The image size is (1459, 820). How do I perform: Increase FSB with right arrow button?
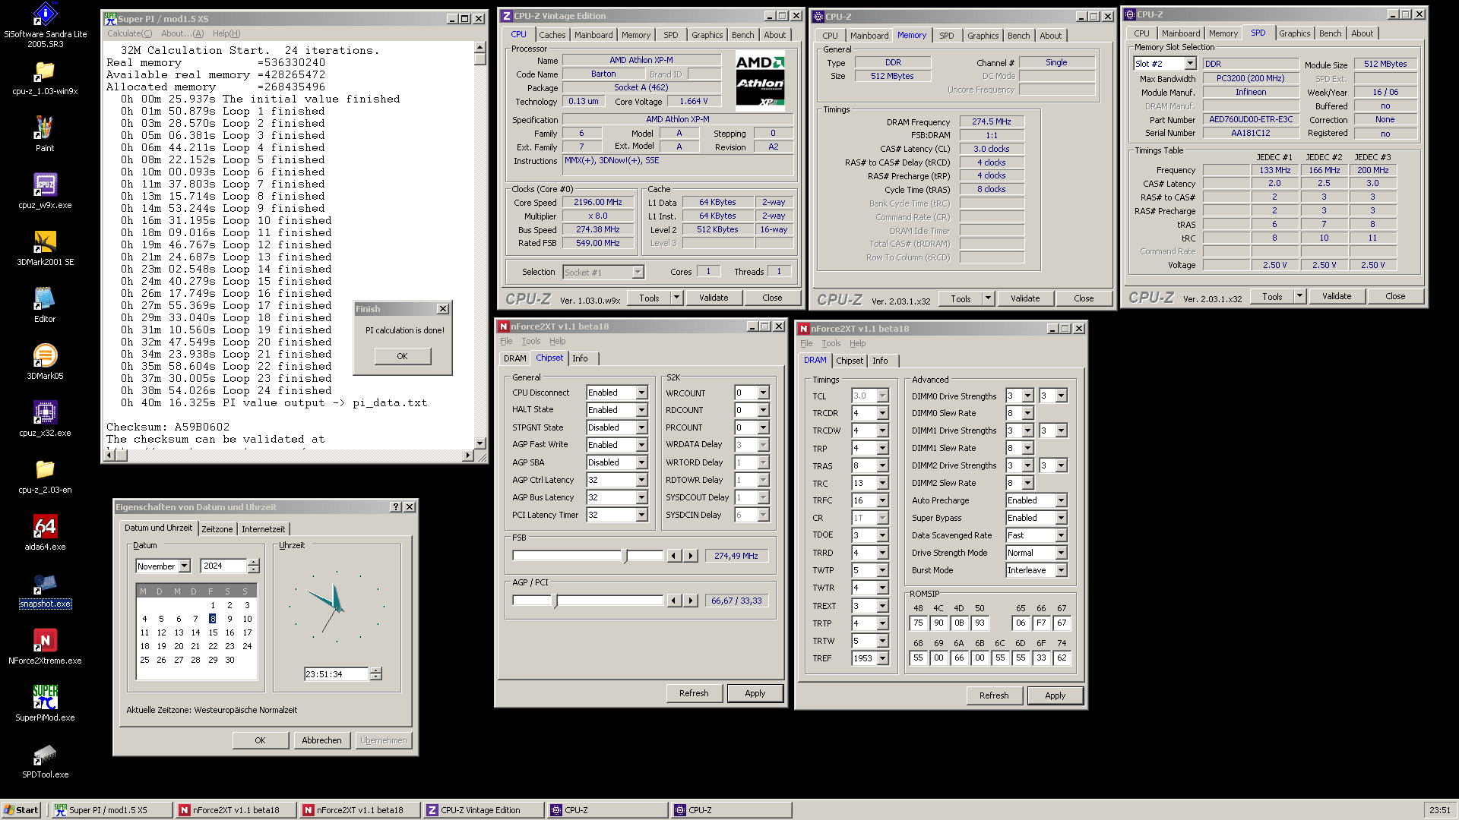[691, 556]
